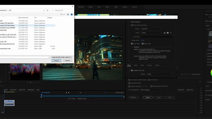Screen dimensions: 212x119
Task: Click the Queue button
Action: point(148,98)
